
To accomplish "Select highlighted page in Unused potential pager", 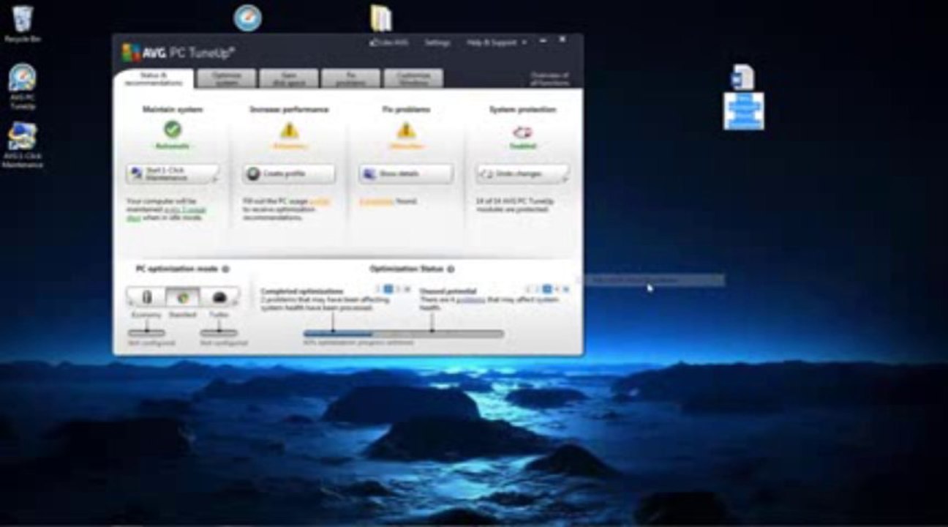I will (x=546, y=289).
